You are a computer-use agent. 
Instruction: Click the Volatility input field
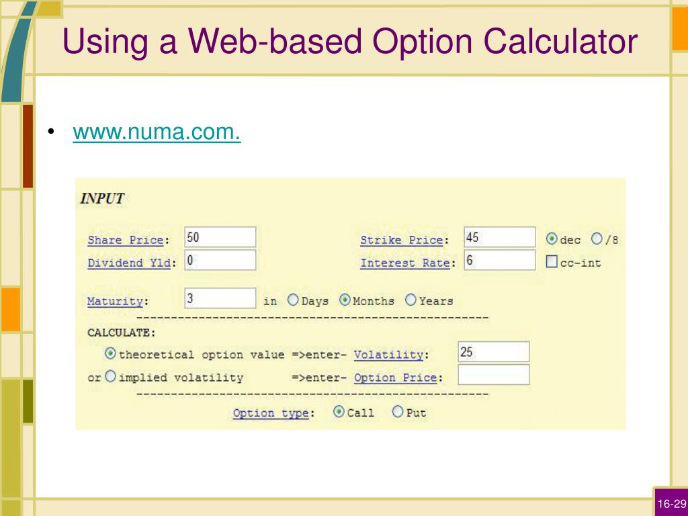pos(494,352)
